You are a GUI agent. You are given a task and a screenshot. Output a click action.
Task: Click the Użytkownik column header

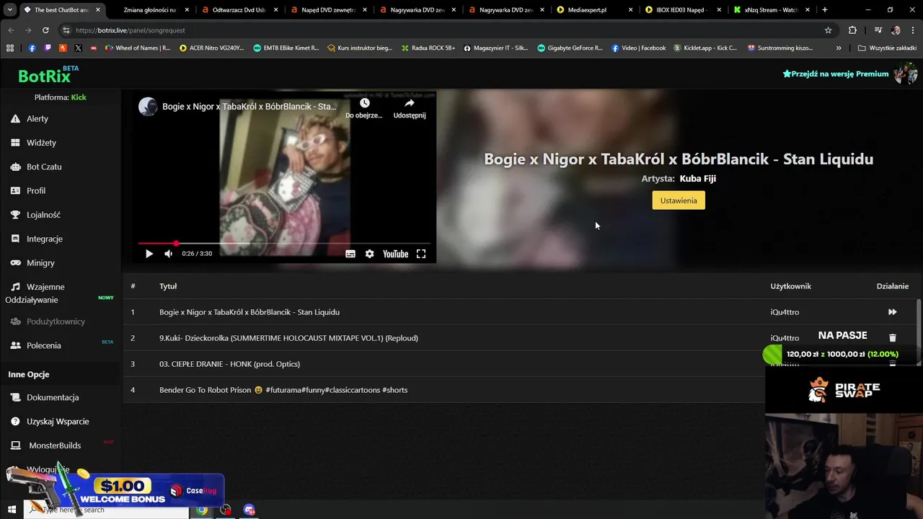[790, 286]
